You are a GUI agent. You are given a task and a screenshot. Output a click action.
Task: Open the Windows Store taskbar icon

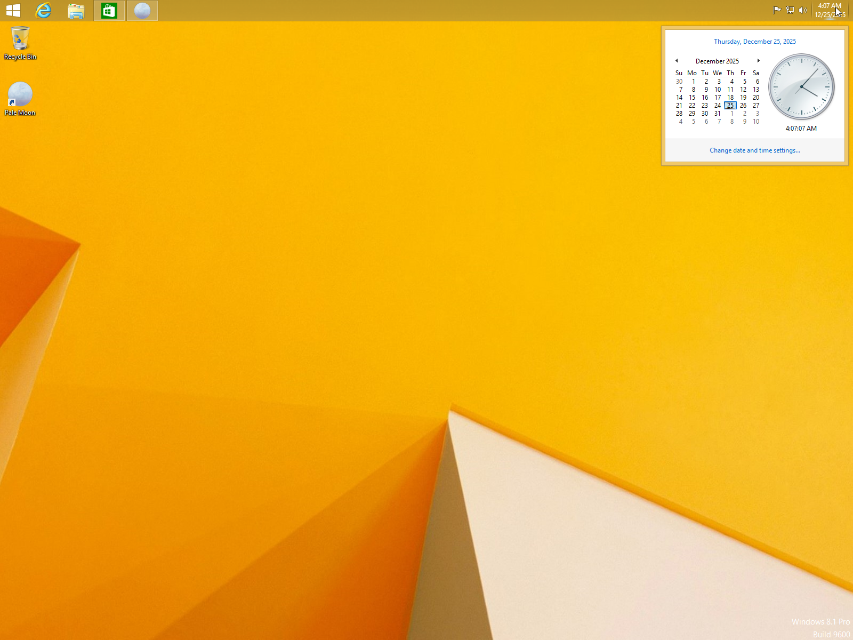pyautogui.click(x=109, y=10)
